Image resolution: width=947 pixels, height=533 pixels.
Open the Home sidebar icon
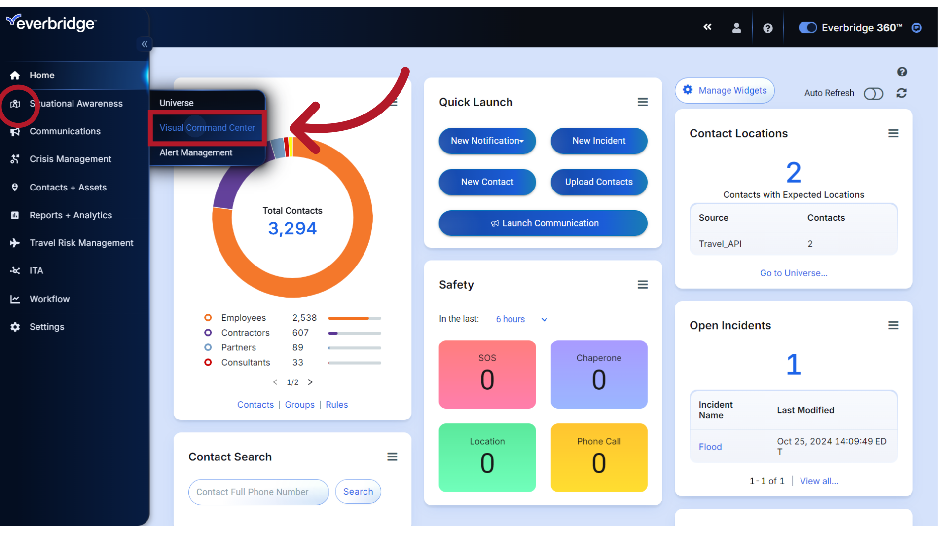coord(14,75)
